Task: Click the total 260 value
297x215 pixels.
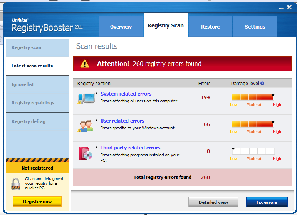Action: (x=205, y=178)
